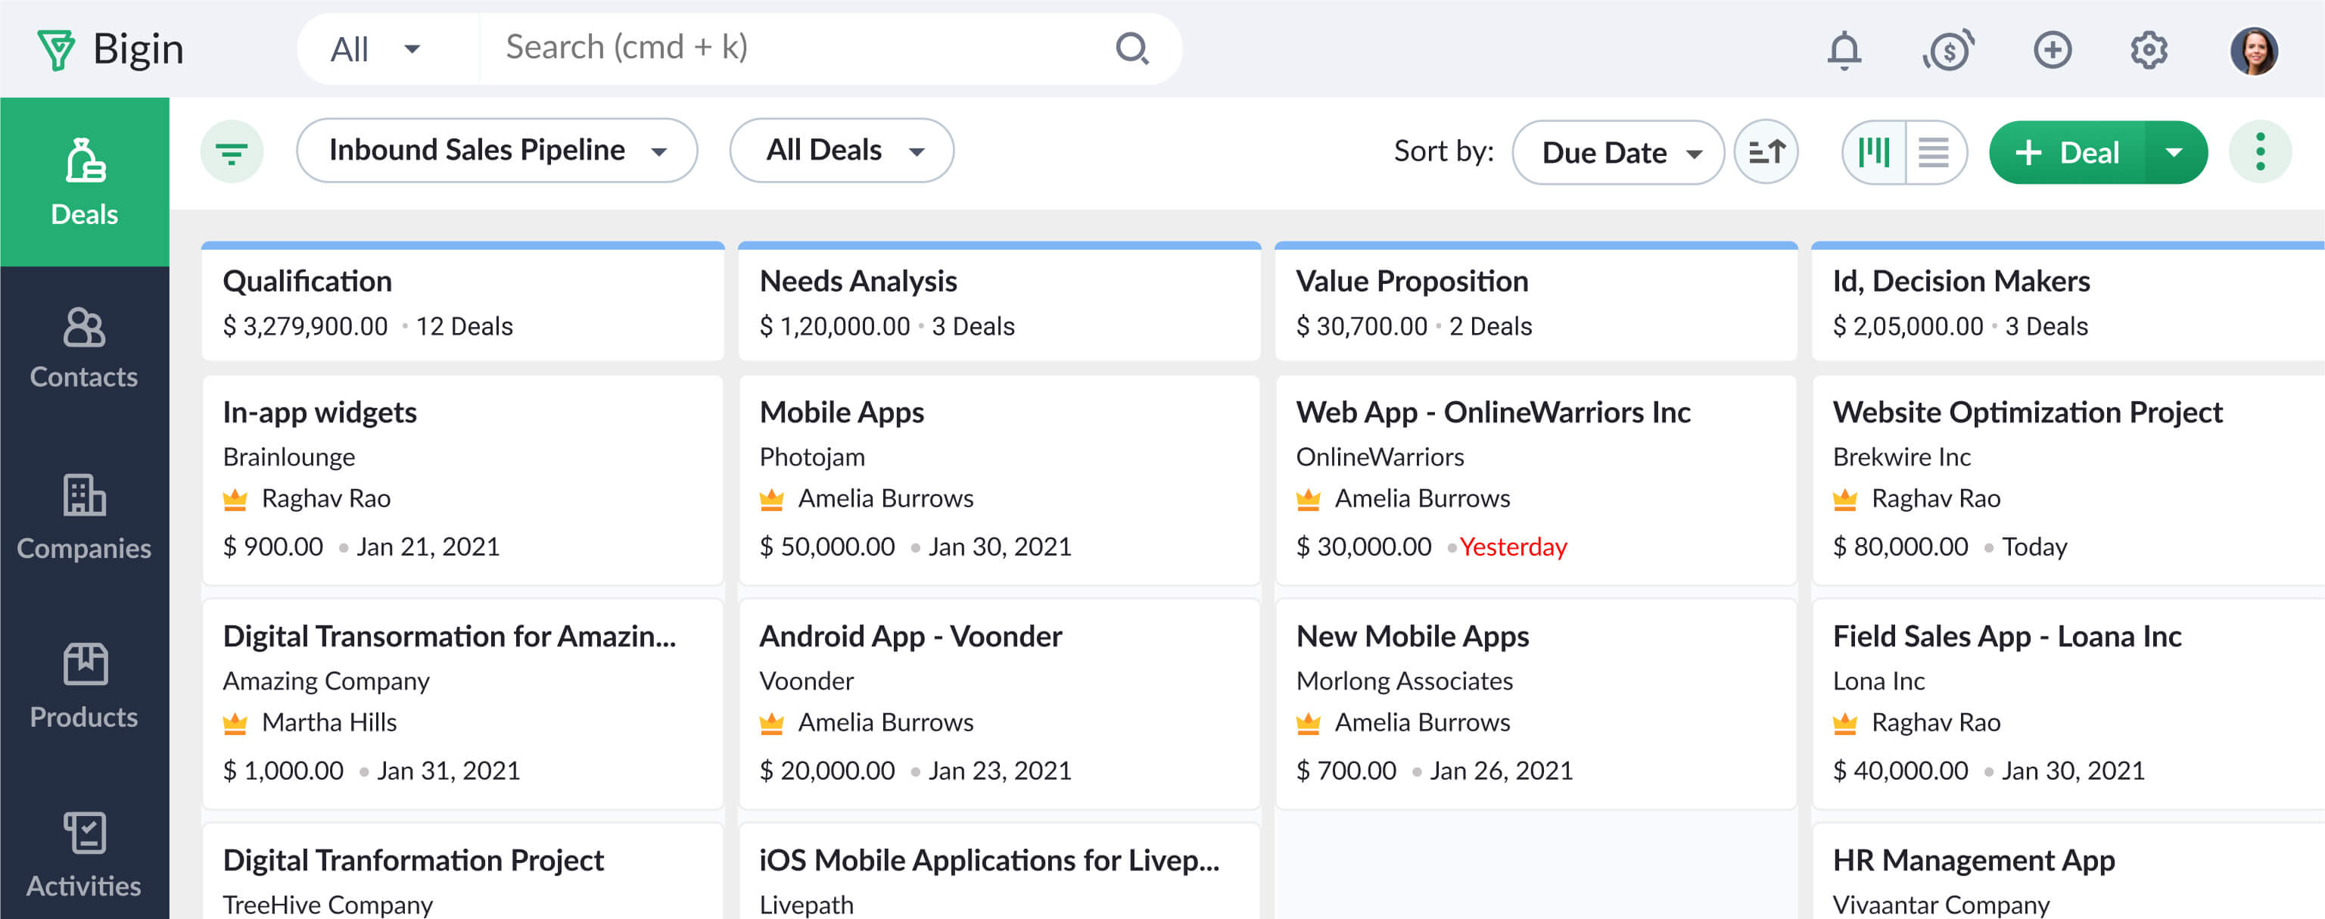The width and height of the screenshot is (2325, 919).
Task: Go to Contacts in the sidebar
Action: (x=84, y=348)
